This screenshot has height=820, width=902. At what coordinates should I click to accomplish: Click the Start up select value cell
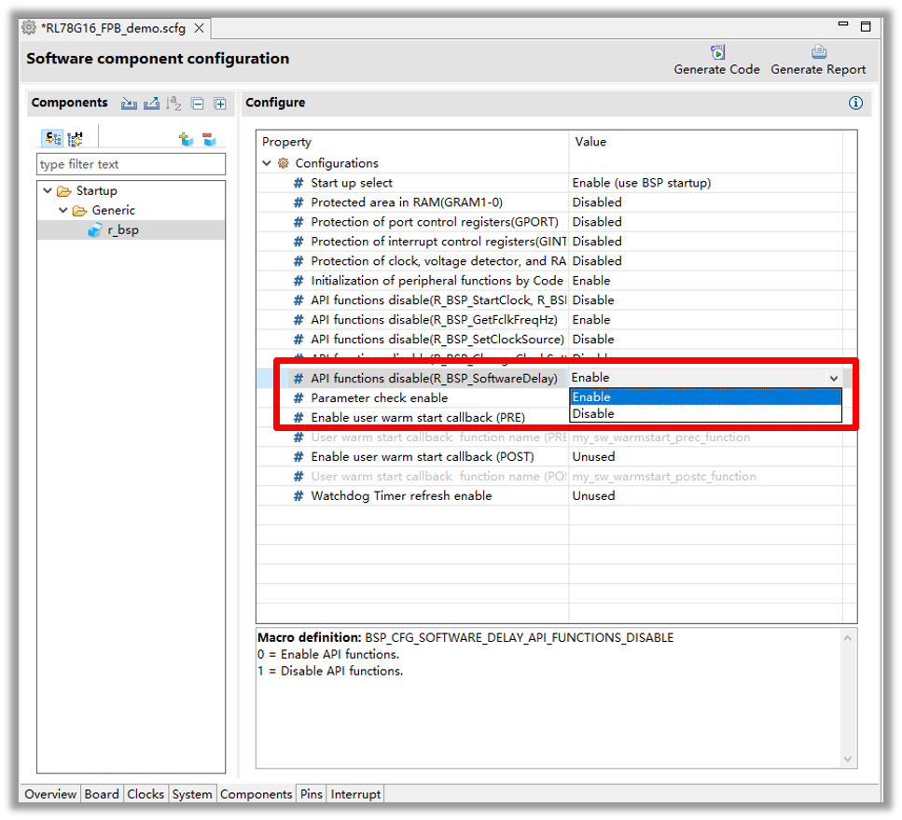point(706,183)
